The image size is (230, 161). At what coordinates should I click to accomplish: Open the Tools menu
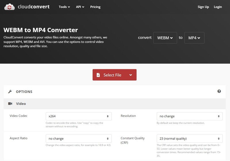point(64,7)
